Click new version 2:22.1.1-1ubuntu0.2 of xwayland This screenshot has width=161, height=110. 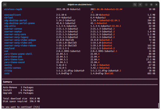(x=103, y=48)
